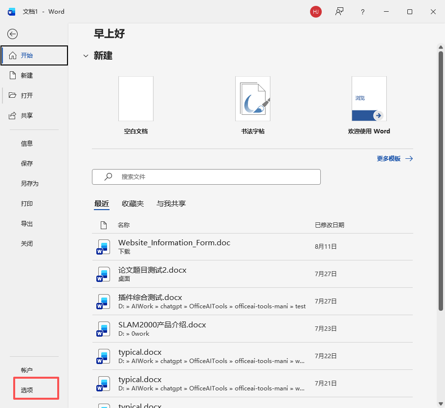445x408 pixels.
Task: Click Word icon of SLAM2000产品介绍.docx
Action: pyautogui.click(x=103, y=329)
